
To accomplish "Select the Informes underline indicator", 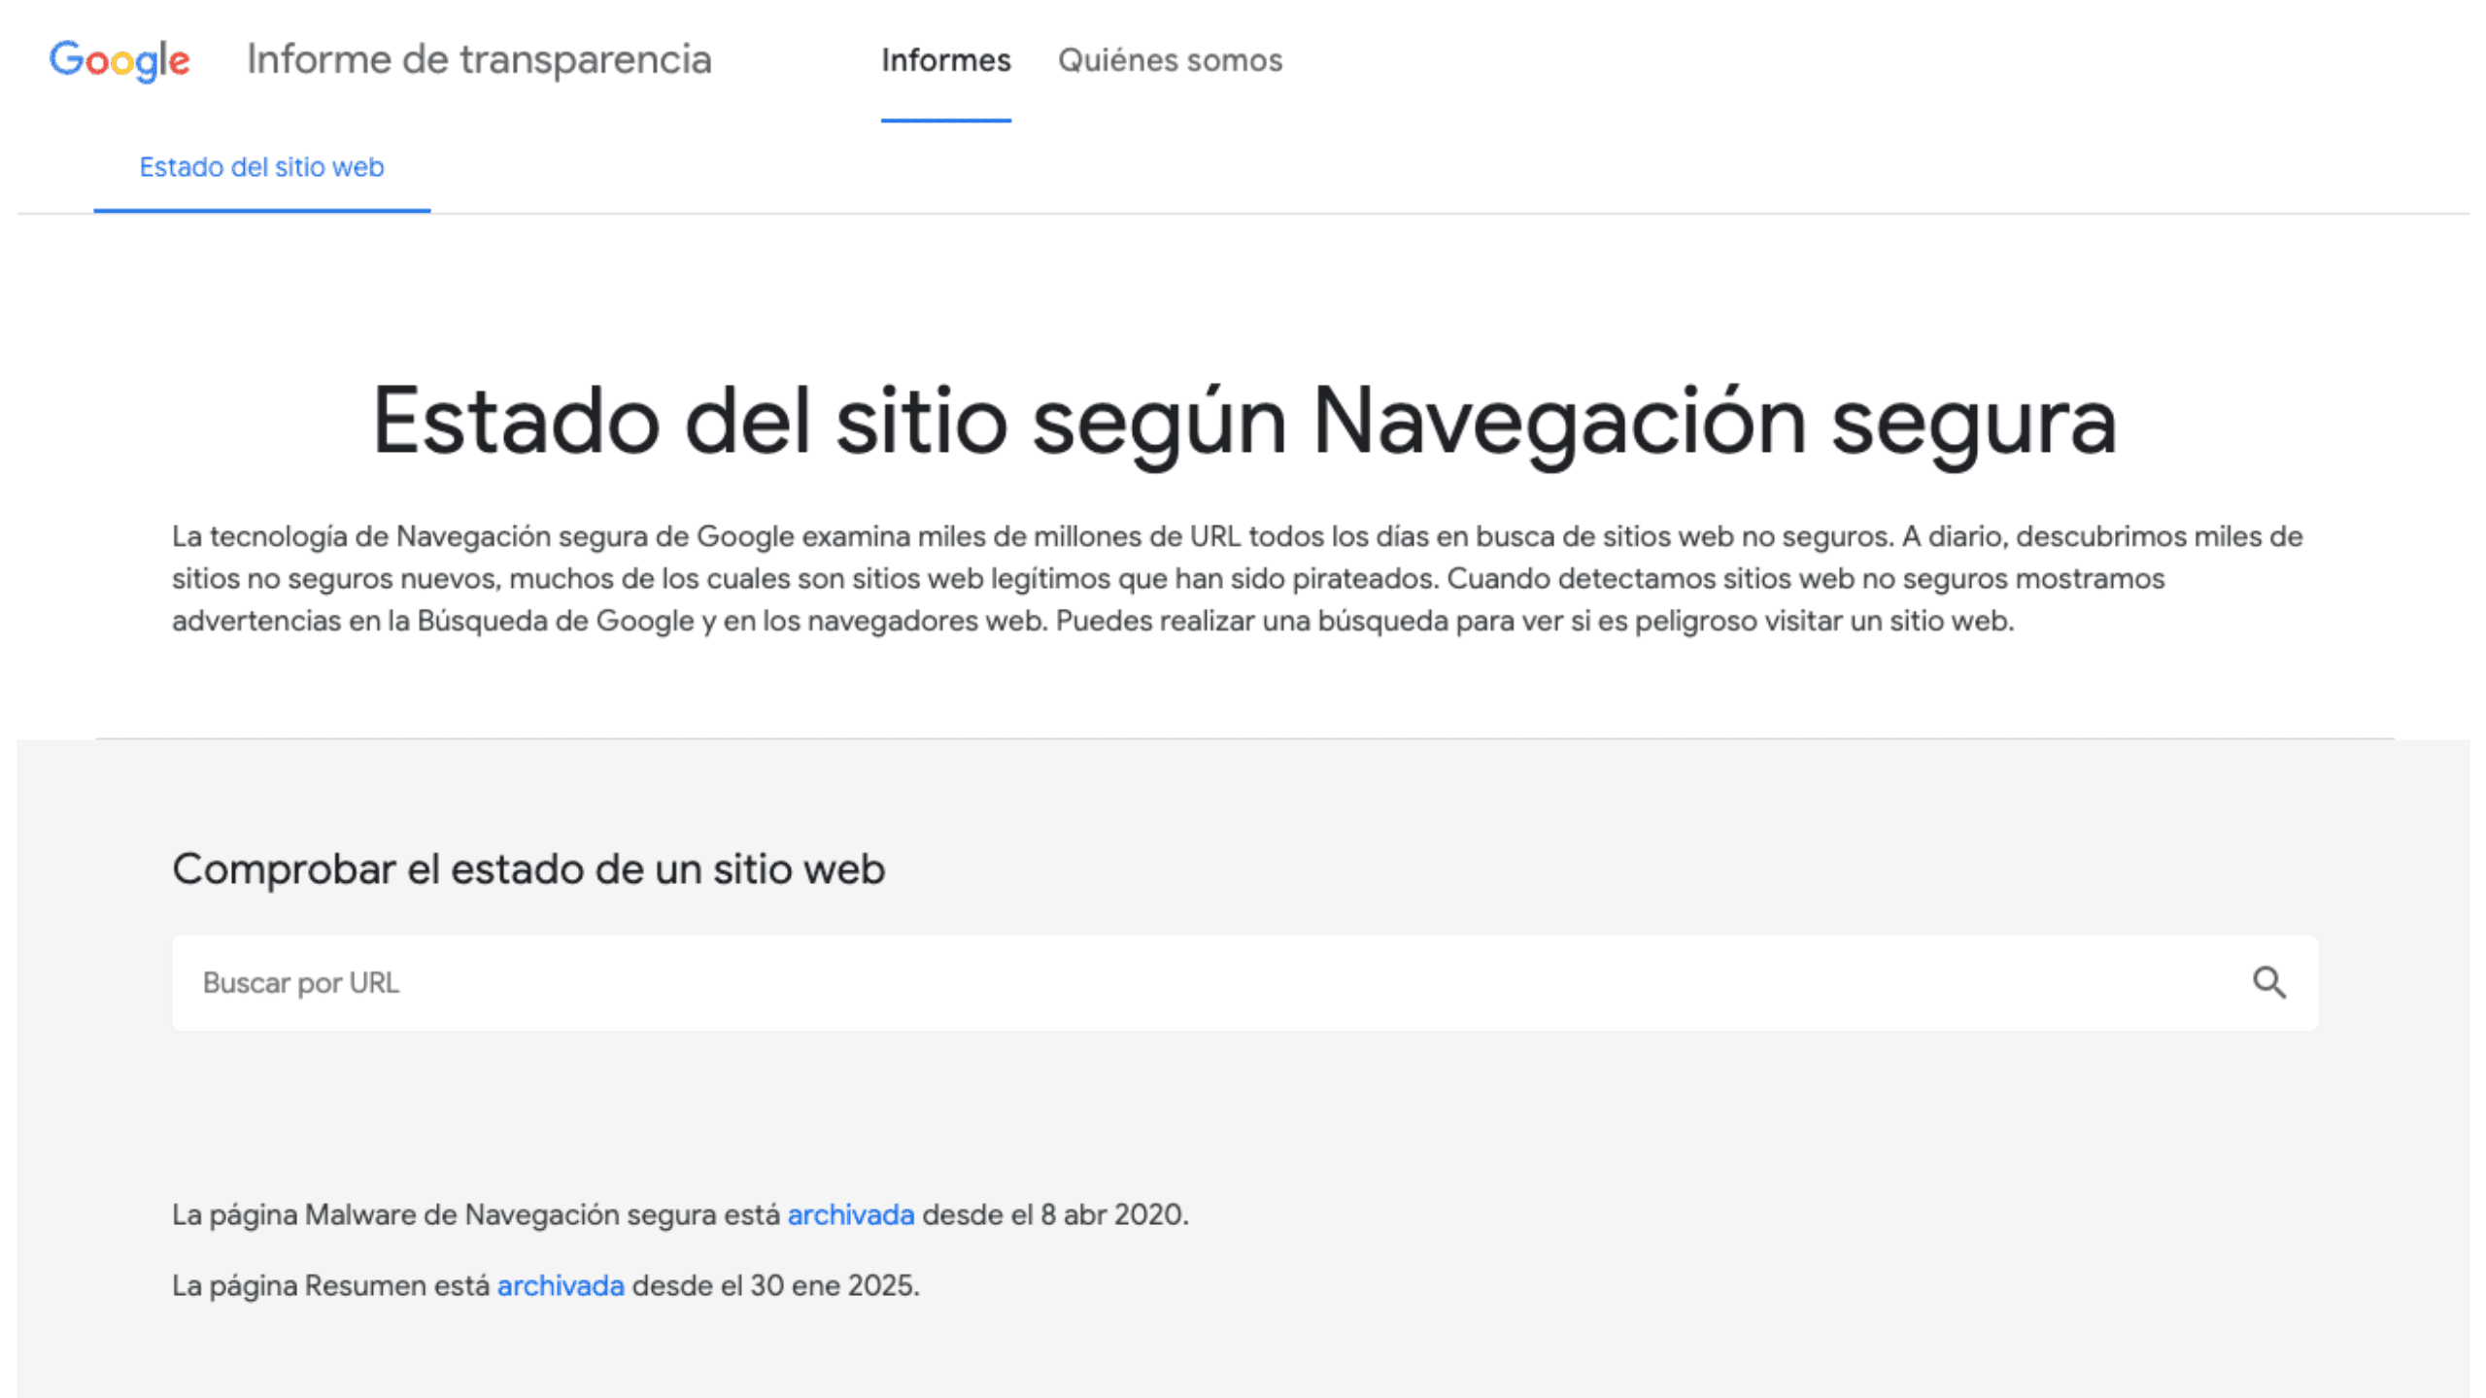I will [x=944, y=120].
